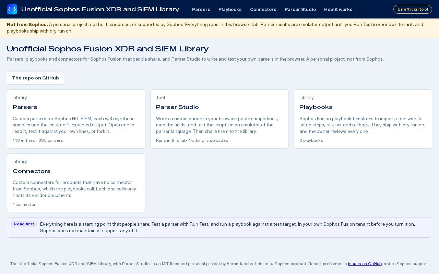Screen dimensions: 439x274
Task: Click the Unofficial tool badge
Action: click(x=413, y=9)
